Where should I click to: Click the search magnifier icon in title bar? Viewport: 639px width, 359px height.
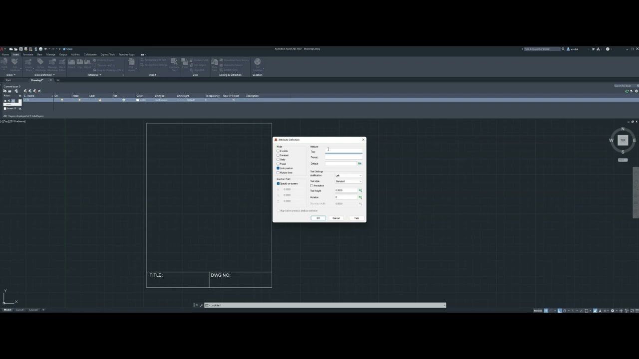(563, 49)
